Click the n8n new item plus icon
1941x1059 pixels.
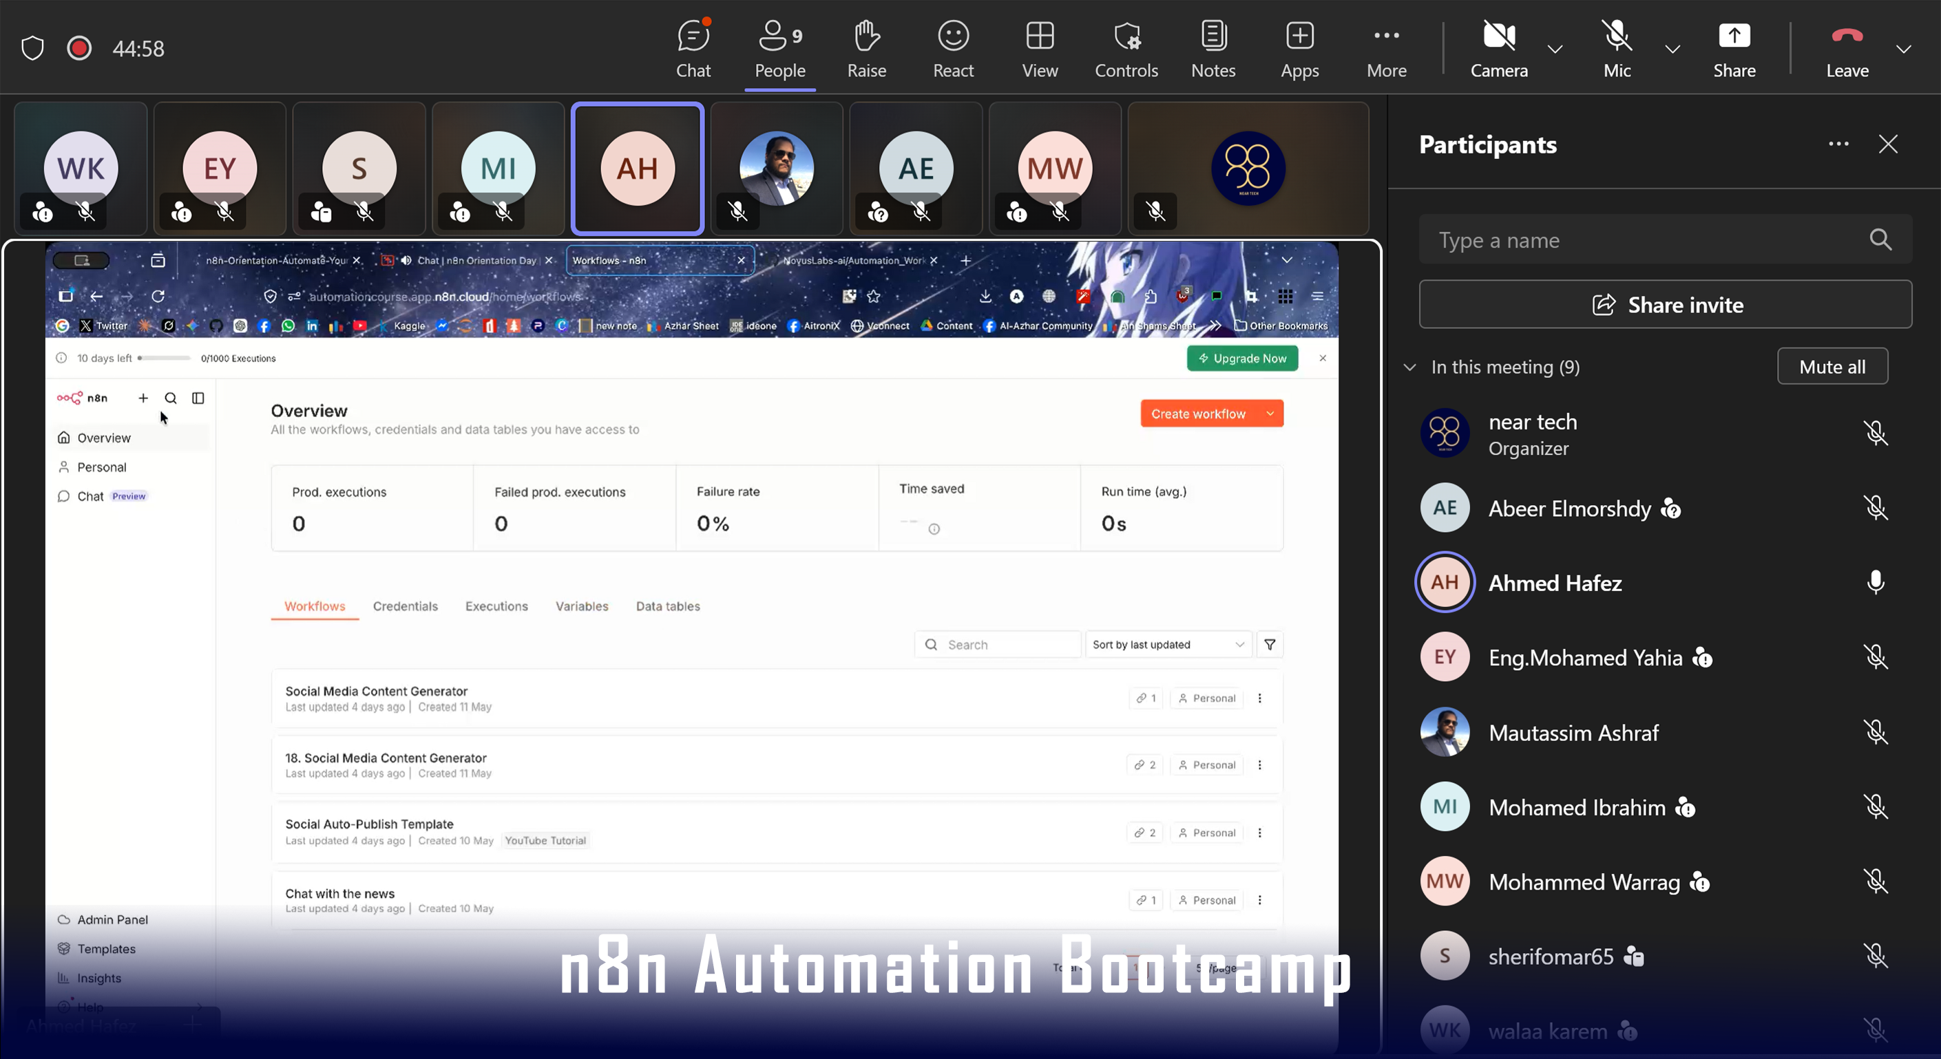(143, 398)
